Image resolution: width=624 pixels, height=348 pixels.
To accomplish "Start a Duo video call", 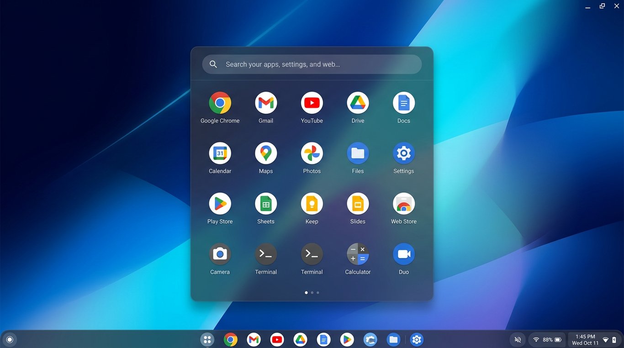I will click(x=403, y=254).
